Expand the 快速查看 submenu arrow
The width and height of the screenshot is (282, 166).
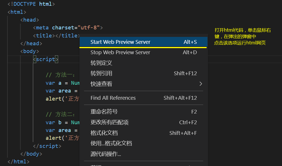(201, 84)
